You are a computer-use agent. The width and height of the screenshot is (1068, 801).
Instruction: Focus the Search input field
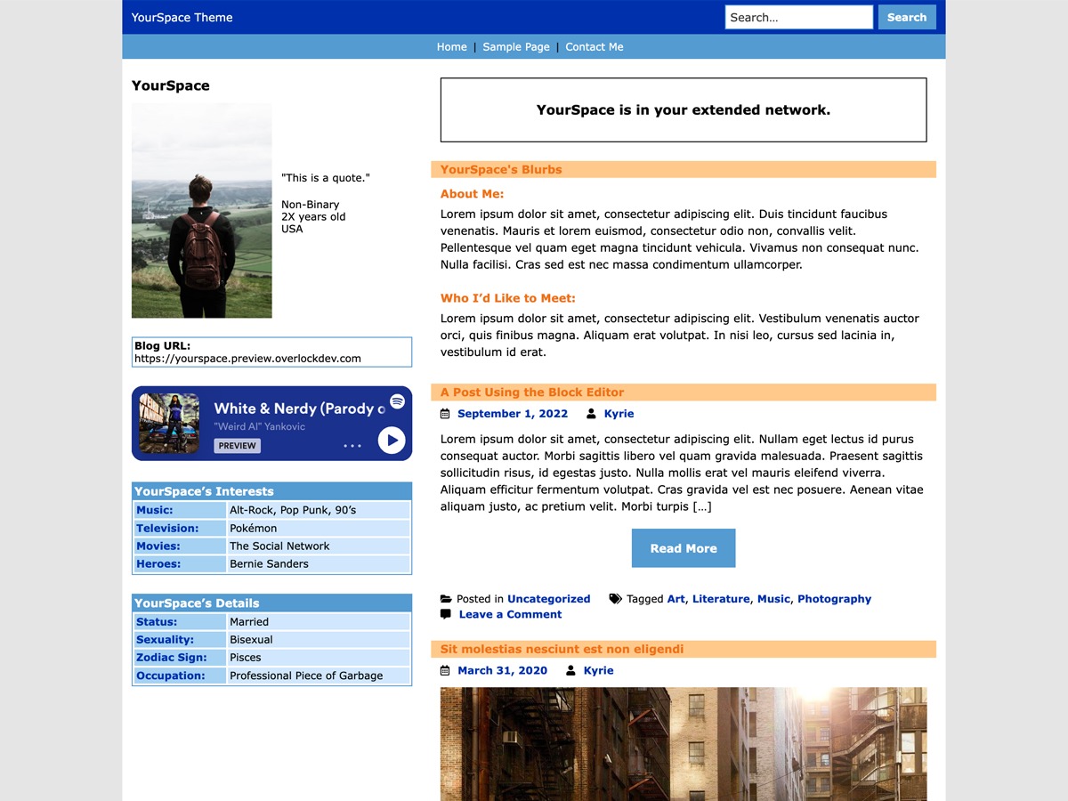[x=799, y=17]
